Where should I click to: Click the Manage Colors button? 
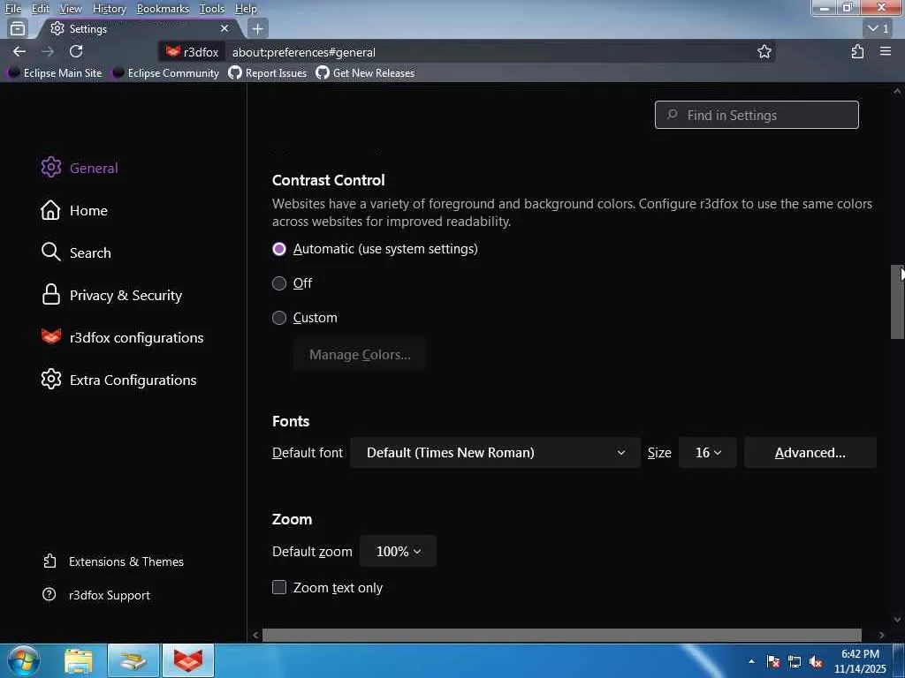click(x=360, y=355)
